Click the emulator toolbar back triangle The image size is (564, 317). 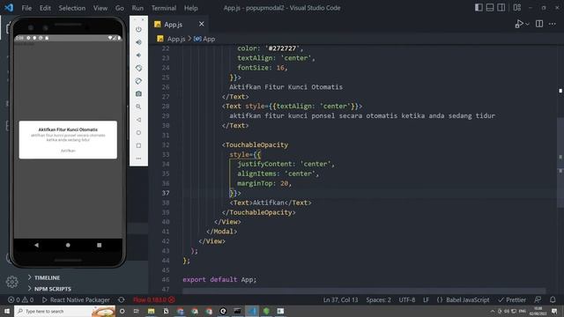click(x=138, y=120)
